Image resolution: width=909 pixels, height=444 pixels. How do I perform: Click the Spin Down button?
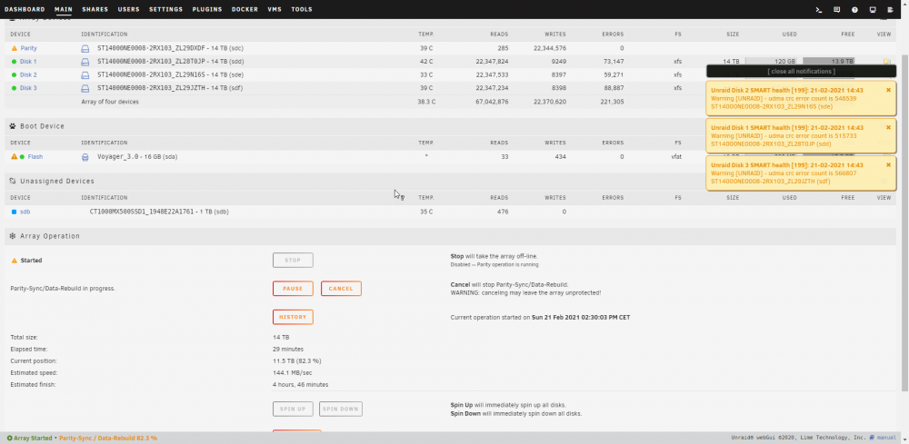pyautogui.click(x=341, y=409)
